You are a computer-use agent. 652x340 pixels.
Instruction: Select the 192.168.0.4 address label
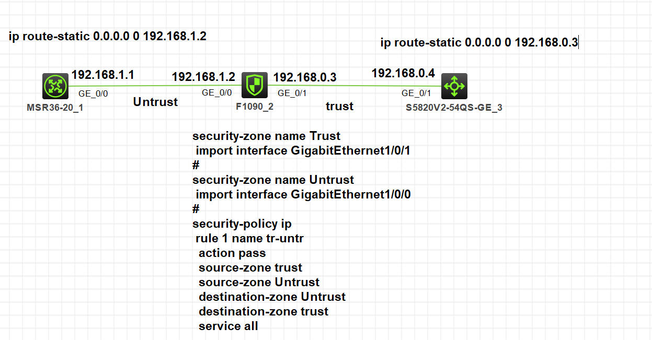click(x=403, y=74)
